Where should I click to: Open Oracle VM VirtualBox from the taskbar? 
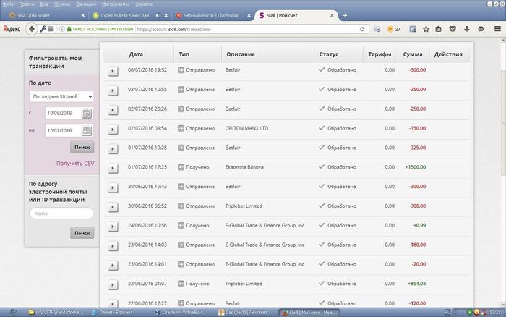(x=182, y=312)
